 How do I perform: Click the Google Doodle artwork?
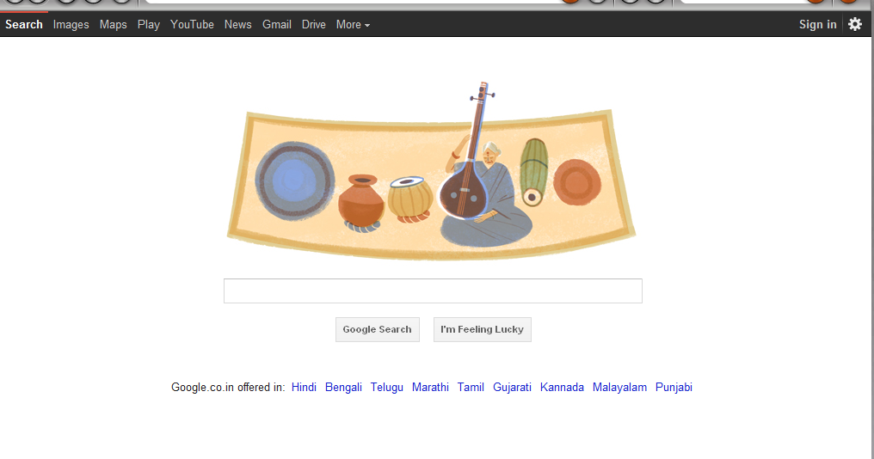click(432, 172)
